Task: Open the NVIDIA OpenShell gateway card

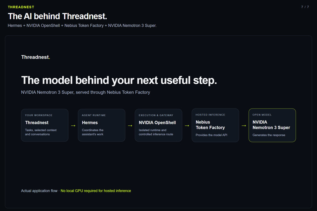Action: 158,125
